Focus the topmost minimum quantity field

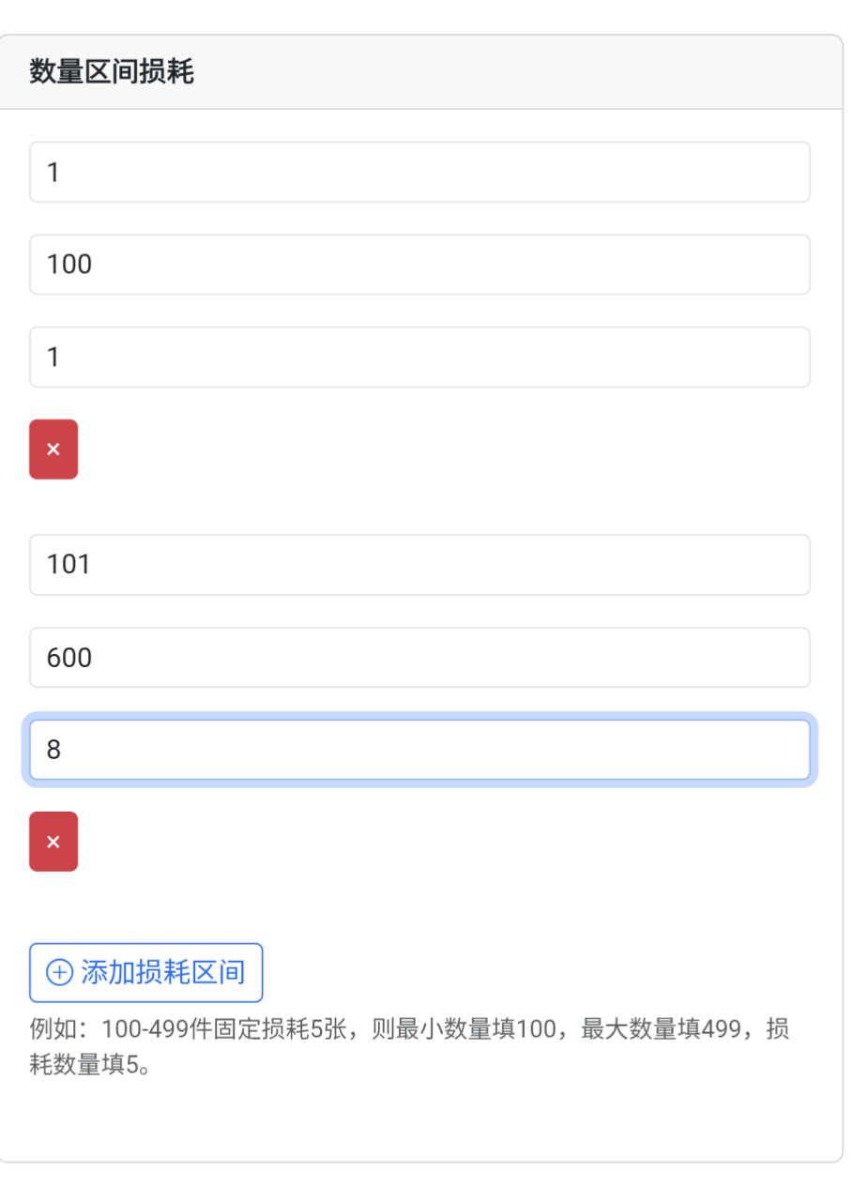(419, 173)
